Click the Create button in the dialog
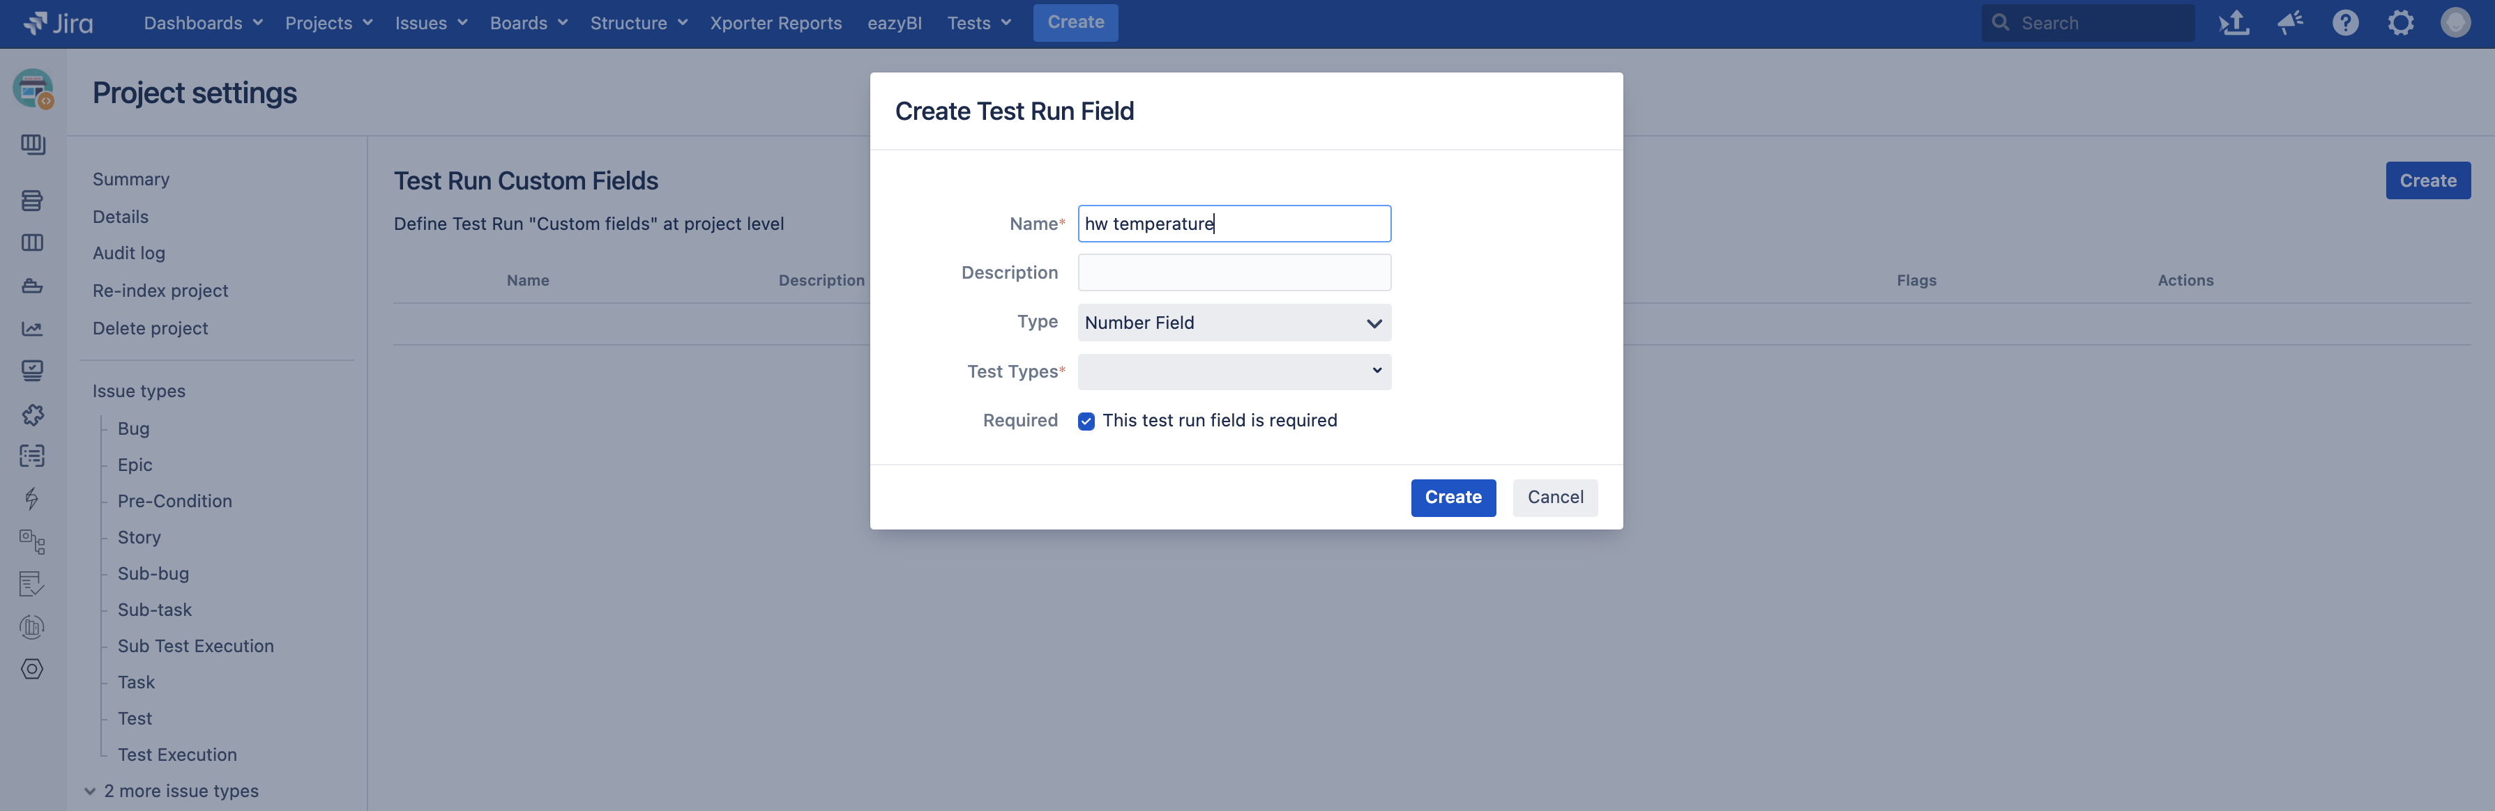2495x811 pixels. 1453,497
